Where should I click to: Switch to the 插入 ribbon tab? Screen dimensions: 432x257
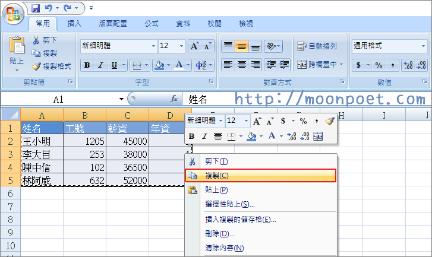[74, 24]
